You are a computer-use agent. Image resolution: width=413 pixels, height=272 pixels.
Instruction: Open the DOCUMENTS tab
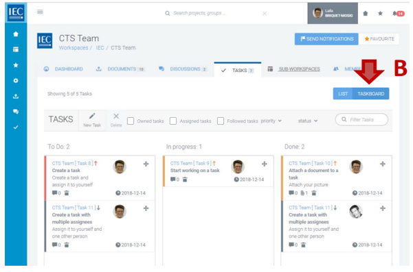(120, 69)
